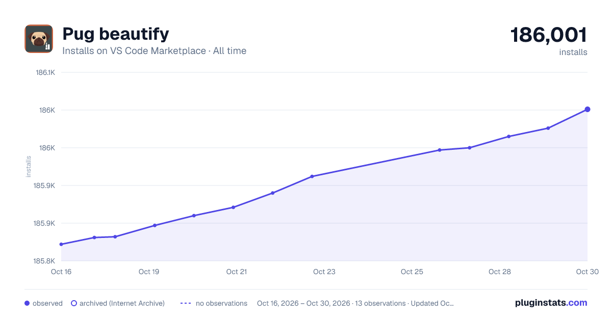
Task: Click the Pug beautify title
Action: pyautogui.click(x=115, y=34)
